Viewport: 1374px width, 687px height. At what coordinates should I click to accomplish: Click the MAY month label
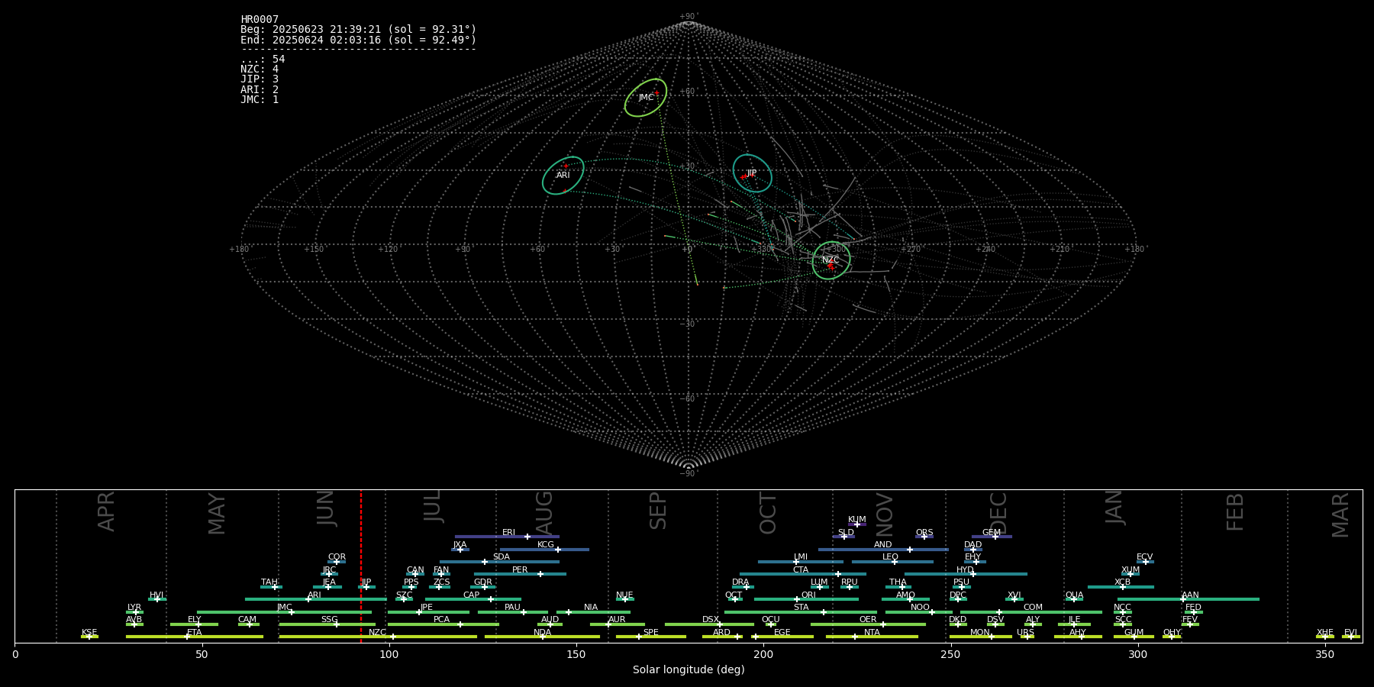coord(217,514)
